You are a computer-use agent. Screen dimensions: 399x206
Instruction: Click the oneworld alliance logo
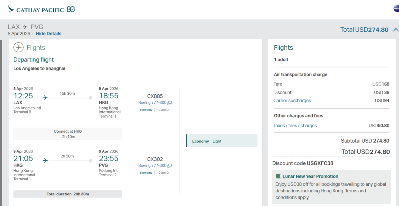point(396,8)
